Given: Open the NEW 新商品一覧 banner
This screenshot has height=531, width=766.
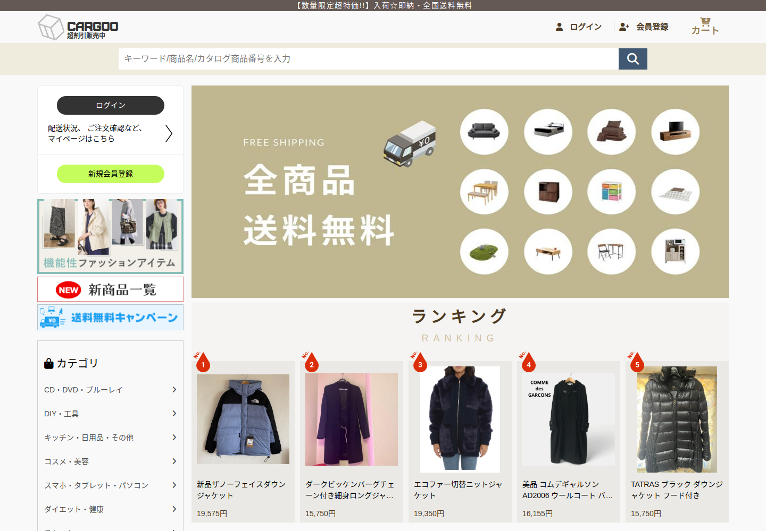Looking at the screenshot, I should click(x=111, y=289).
